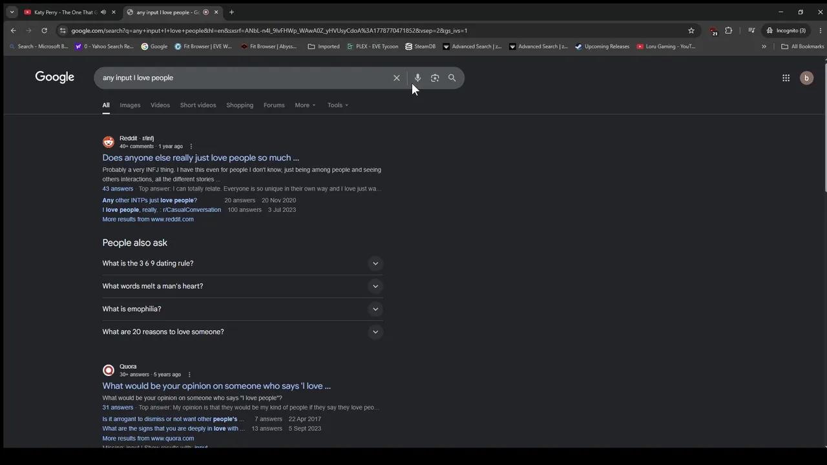Image resolution: width=827 pixels, height=465 pixels.
Task: Clear the Google search box text
Action: click(x=397, y=78)
